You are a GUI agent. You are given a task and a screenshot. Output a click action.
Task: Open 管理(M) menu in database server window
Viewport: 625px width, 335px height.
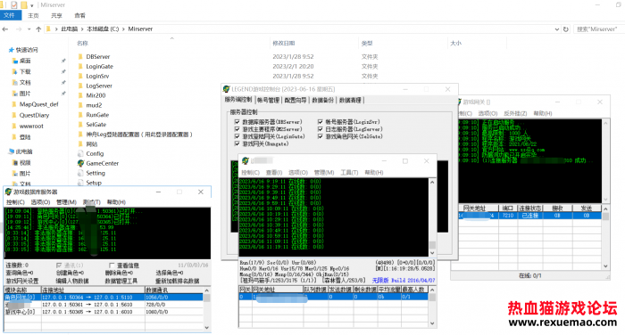[66, 202]
